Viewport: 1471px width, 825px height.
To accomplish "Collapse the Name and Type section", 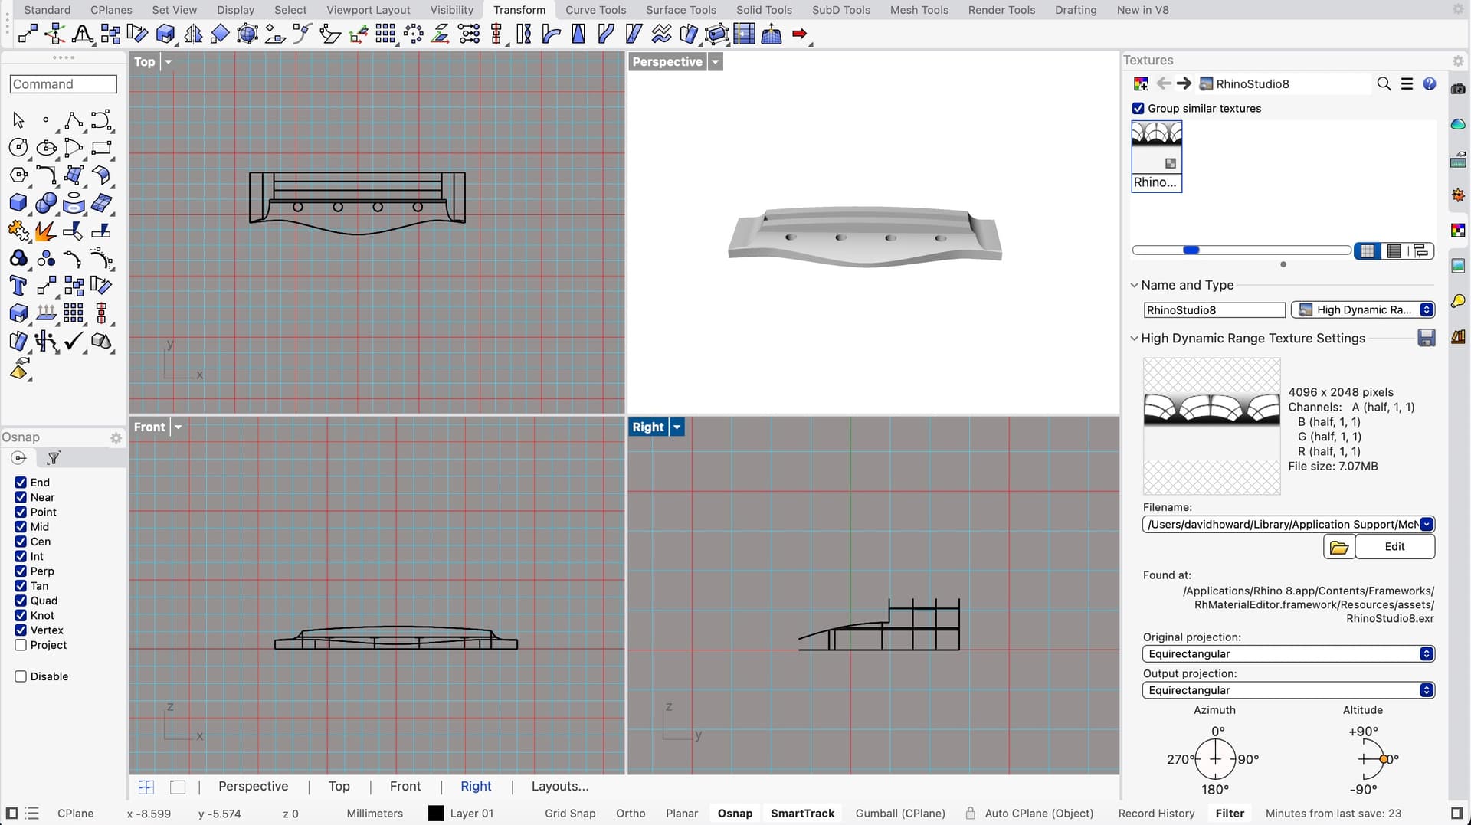I will [x=1134, y=285].
